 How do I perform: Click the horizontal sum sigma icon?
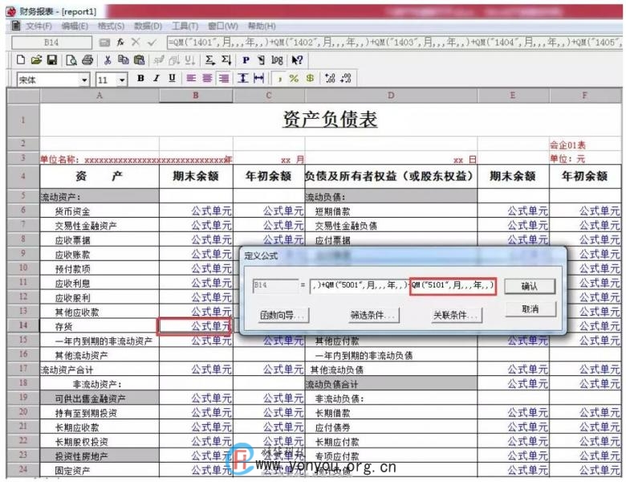(x=209, y=60)
